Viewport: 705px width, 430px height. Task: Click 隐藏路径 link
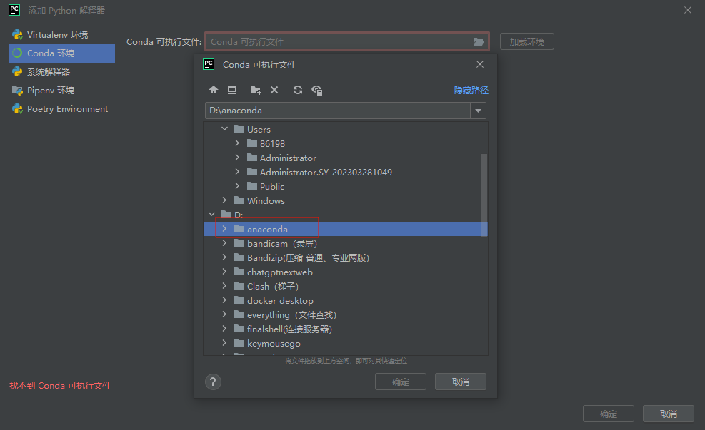coord(471,91)
